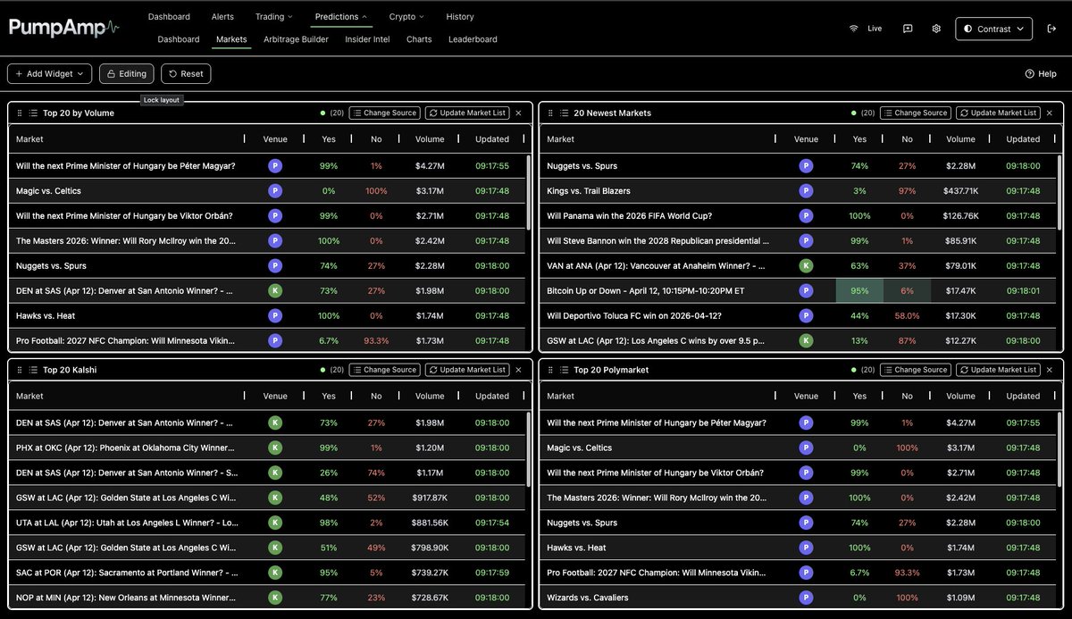Click the Reset layout button
Screen dimensions: 1072x619
coord(186,73)
